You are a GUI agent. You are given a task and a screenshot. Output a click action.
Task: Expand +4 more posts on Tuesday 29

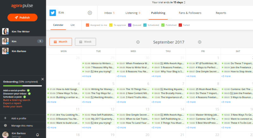click(86, 76)
